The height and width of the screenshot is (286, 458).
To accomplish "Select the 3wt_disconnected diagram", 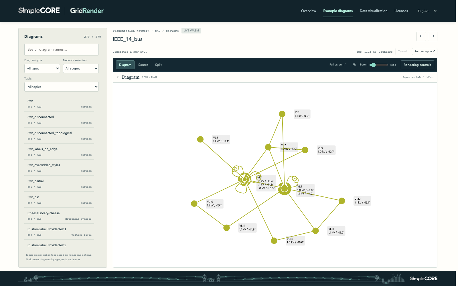I will click(60, 120).
